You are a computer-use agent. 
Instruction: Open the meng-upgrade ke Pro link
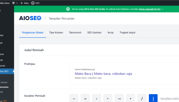pyautogui.click(x=150, y=9)
